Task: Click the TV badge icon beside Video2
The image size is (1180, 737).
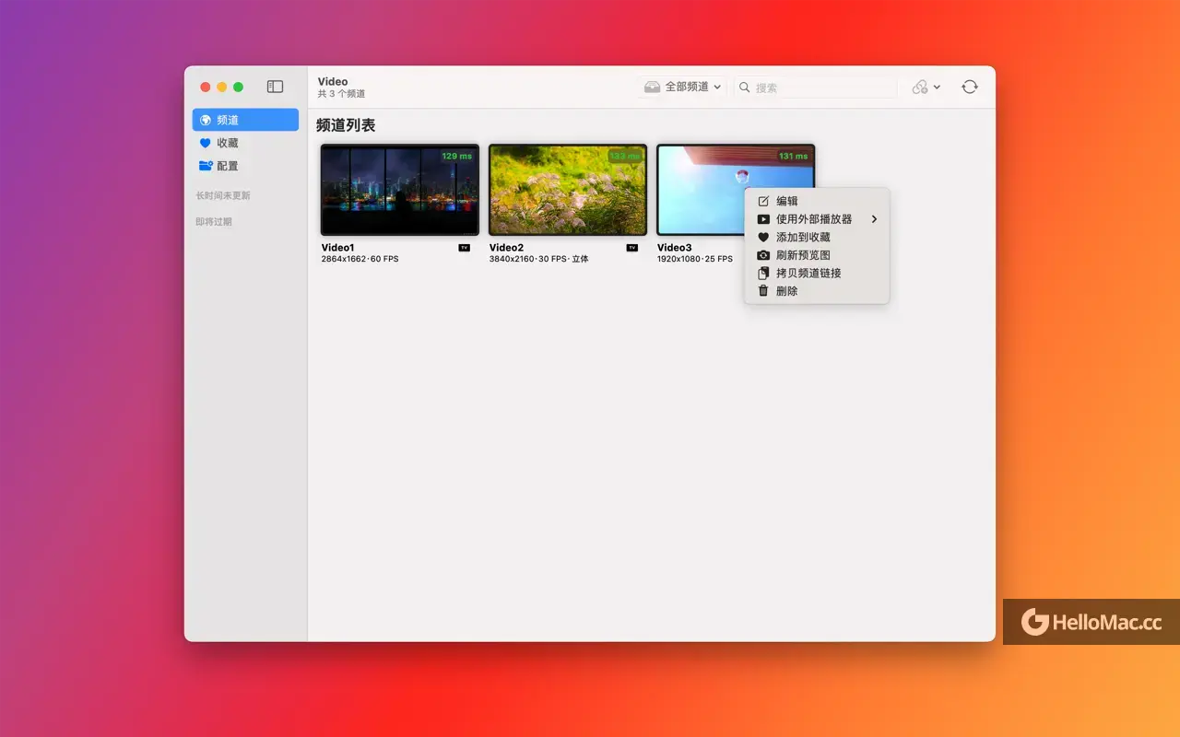Action: [x=631, y=248]
